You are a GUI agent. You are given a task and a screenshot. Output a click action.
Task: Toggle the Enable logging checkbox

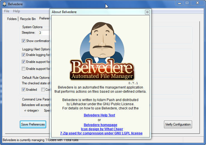23,55
